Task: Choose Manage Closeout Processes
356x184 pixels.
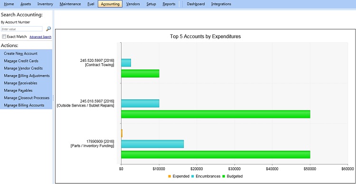Action: click(x=26, y=98)
